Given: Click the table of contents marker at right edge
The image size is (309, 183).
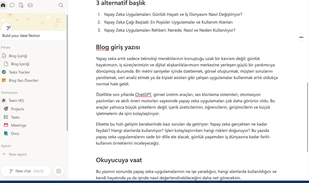Looking at the screenshot, I should pyautogui.click(x=301, y=37).
